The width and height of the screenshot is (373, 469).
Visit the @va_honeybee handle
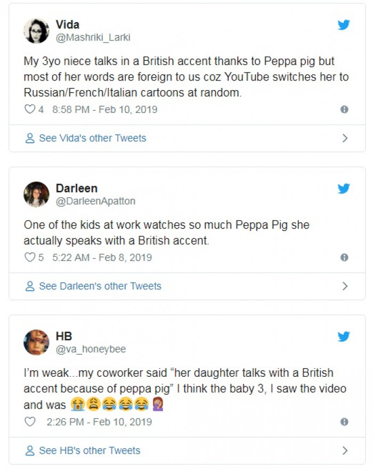(x=91, y=349)
